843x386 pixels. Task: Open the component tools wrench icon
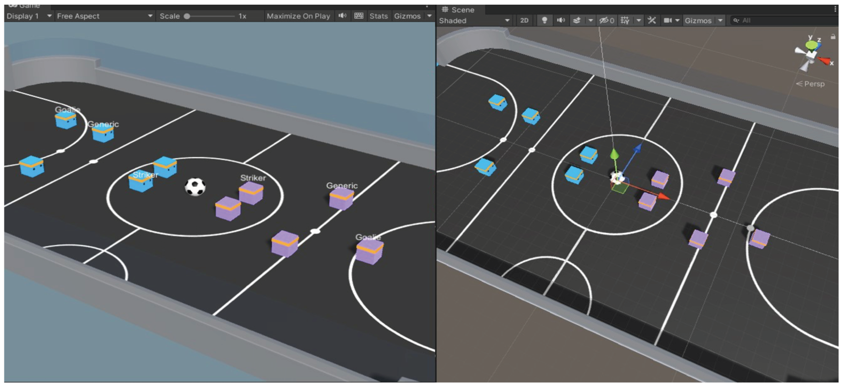click(652, 20)
